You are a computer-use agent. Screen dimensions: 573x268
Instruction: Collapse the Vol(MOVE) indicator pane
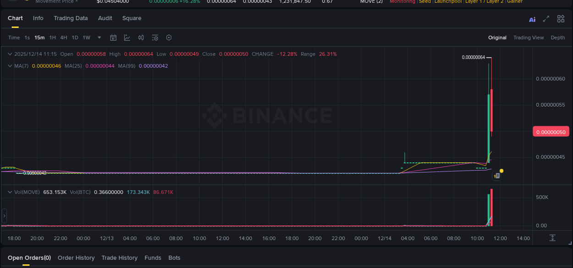pos(9,192)
